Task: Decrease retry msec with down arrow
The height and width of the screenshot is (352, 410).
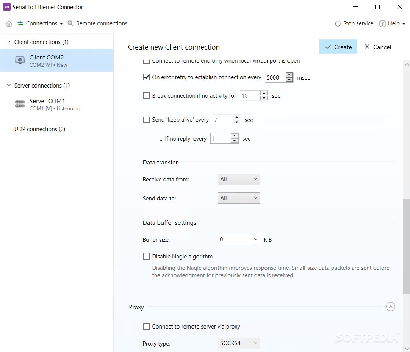Action: point(289,80)
